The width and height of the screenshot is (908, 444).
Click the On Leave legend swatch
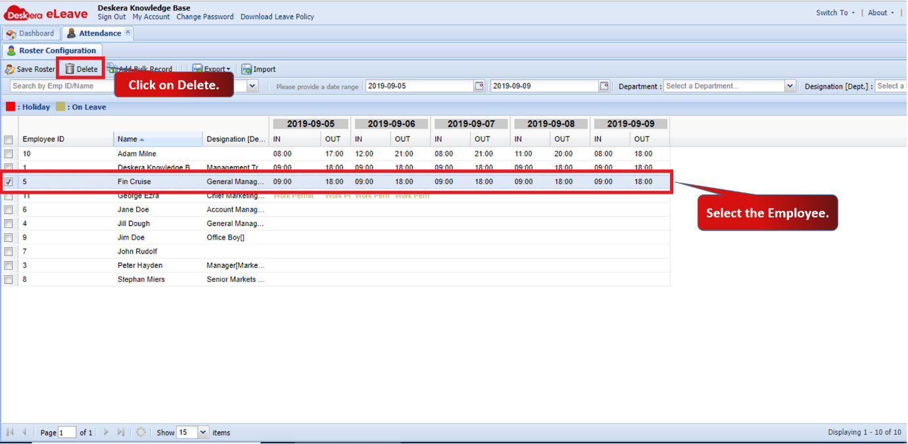coord(60,107)
